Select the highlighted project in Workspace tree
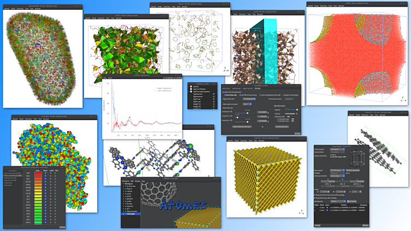Screen dimensions: 411x231 131,214
